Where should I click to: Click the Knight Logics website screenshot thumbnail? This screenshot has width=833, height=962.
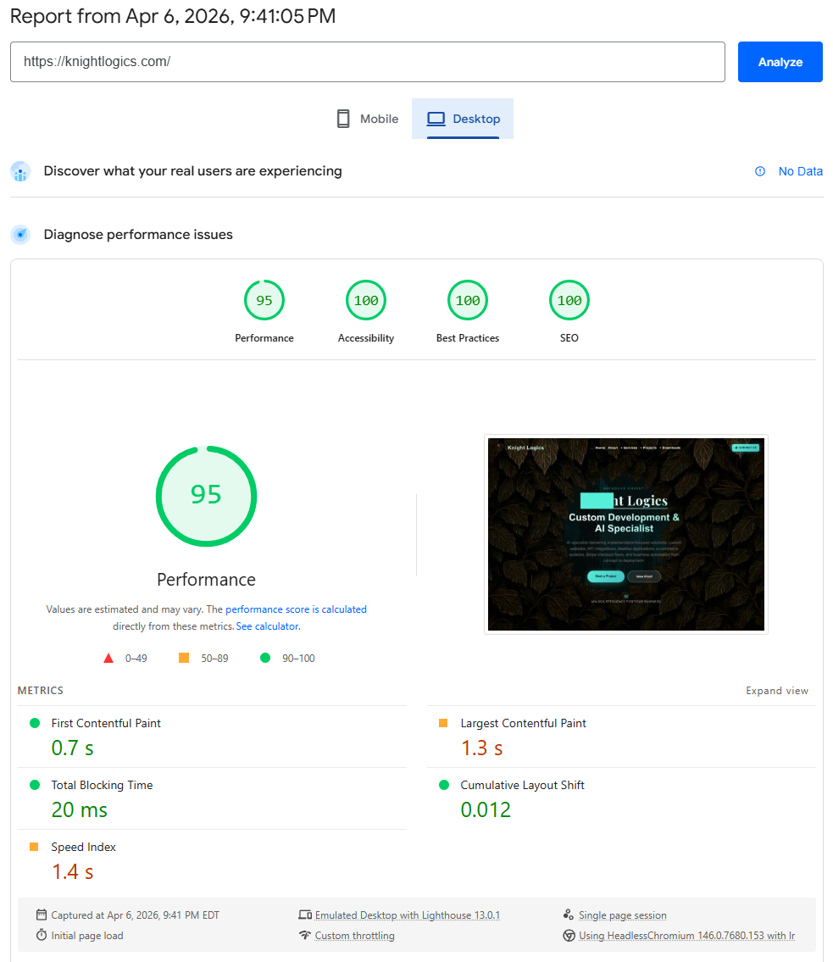(x=625, y=534)
